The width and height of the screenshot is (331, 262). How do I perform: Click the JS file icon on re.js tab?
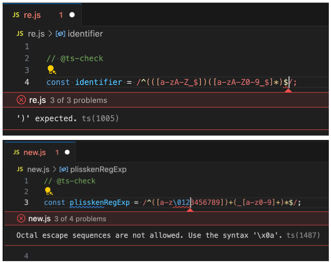point(16,15)
